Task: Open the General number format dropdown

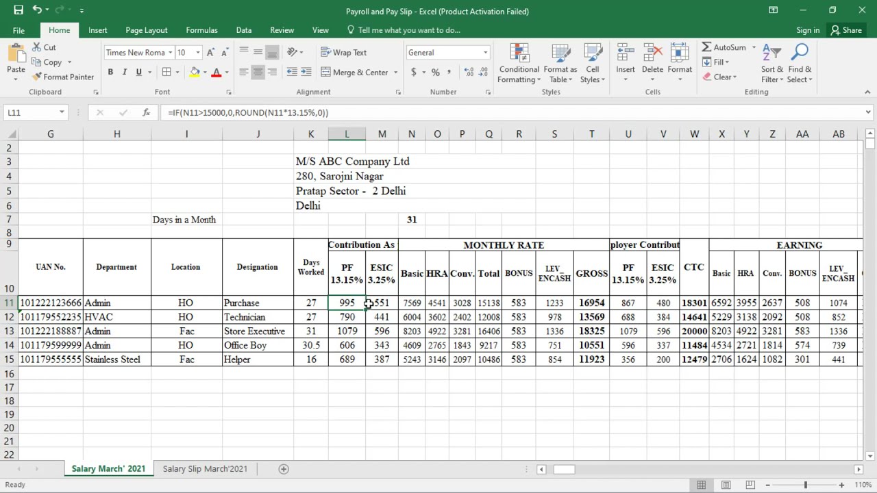Action: coord(485,53)
